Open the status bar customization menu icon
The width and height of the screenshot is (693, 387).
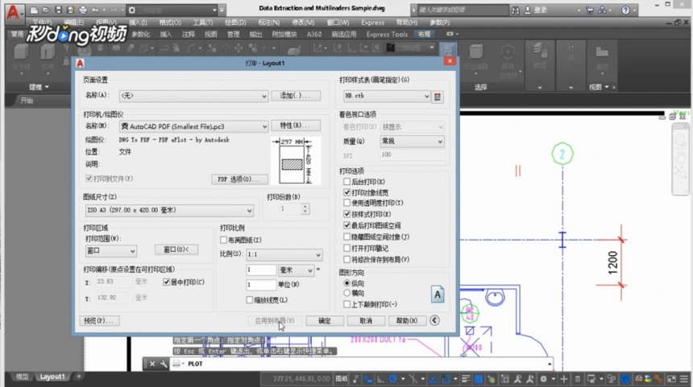coord(684,379)
